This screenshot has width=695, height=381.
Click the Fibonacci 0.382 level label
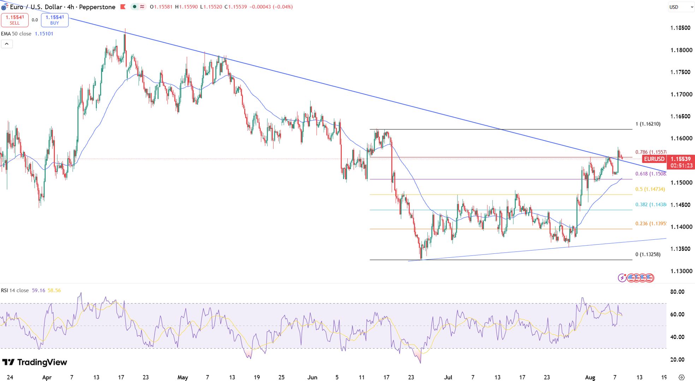[651, 205]
